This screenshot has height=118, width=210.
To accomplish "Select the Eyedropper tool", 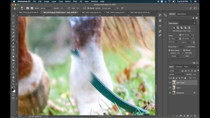I will tap(13, 33).
